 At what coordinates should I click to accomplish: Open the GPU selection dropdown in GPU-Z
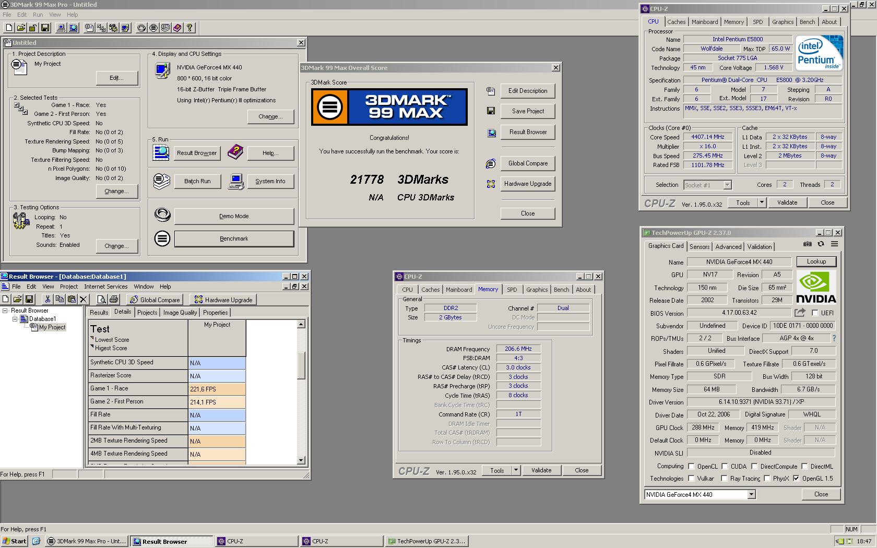pos(751,494)
